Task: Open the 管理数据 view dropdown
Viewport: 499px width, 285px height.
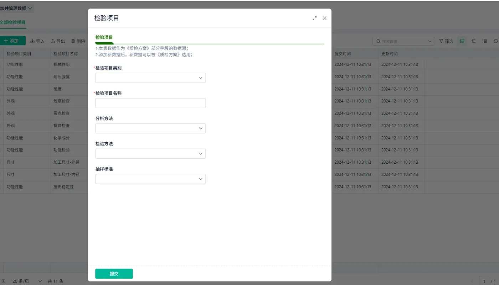Action: (17, 8)
